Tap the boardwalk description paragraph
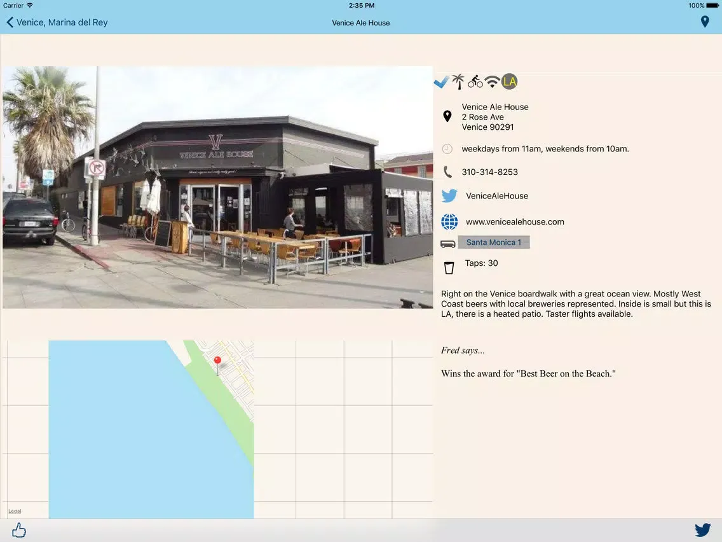 click(576, 303)
